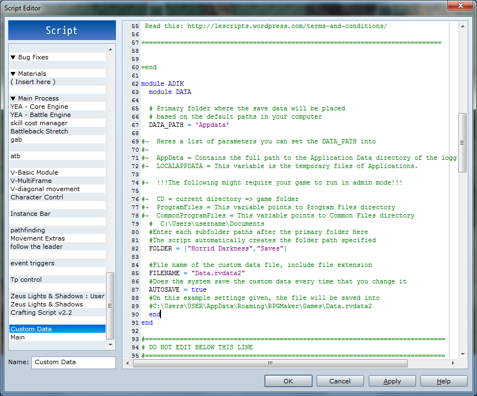Click code editor horizontal scroll right arrow
477x396 pixels.
coord(453,363)
